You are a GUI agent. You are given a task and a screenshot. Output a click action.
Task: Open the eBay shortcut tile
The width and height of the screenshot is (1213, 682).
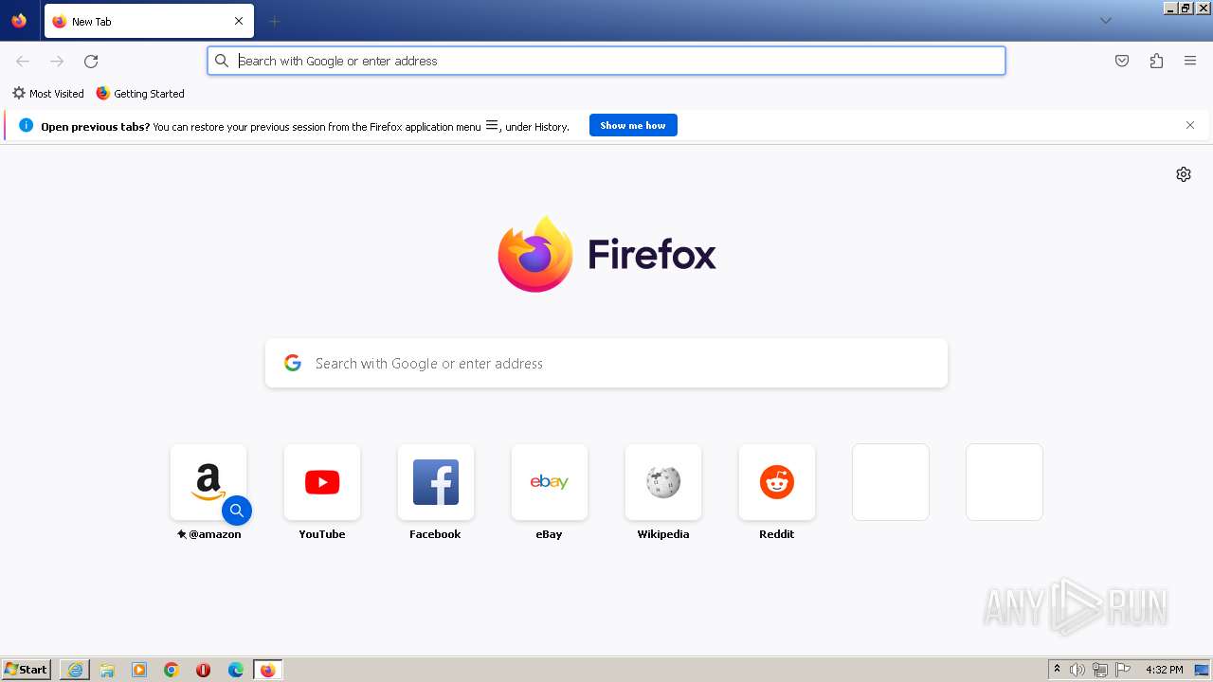tap(550, 482)
